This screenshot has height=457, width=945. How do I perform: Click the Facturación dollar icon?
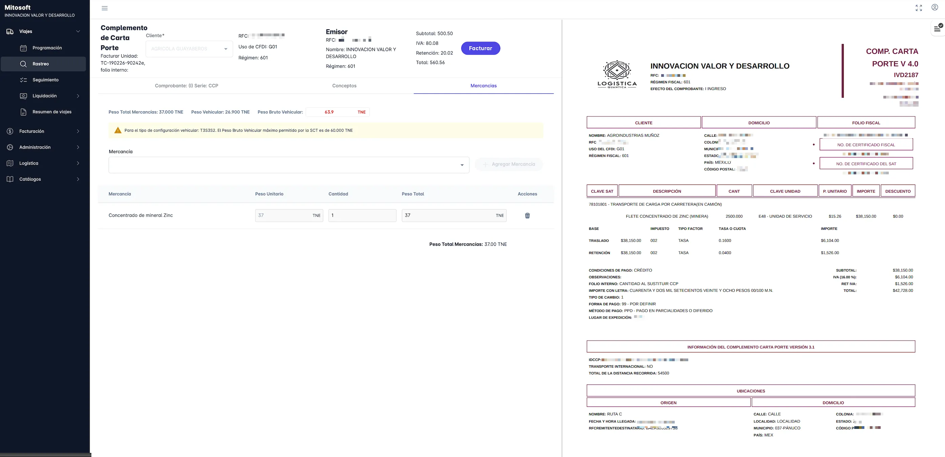pyautogui.click(x=10, y=131)
